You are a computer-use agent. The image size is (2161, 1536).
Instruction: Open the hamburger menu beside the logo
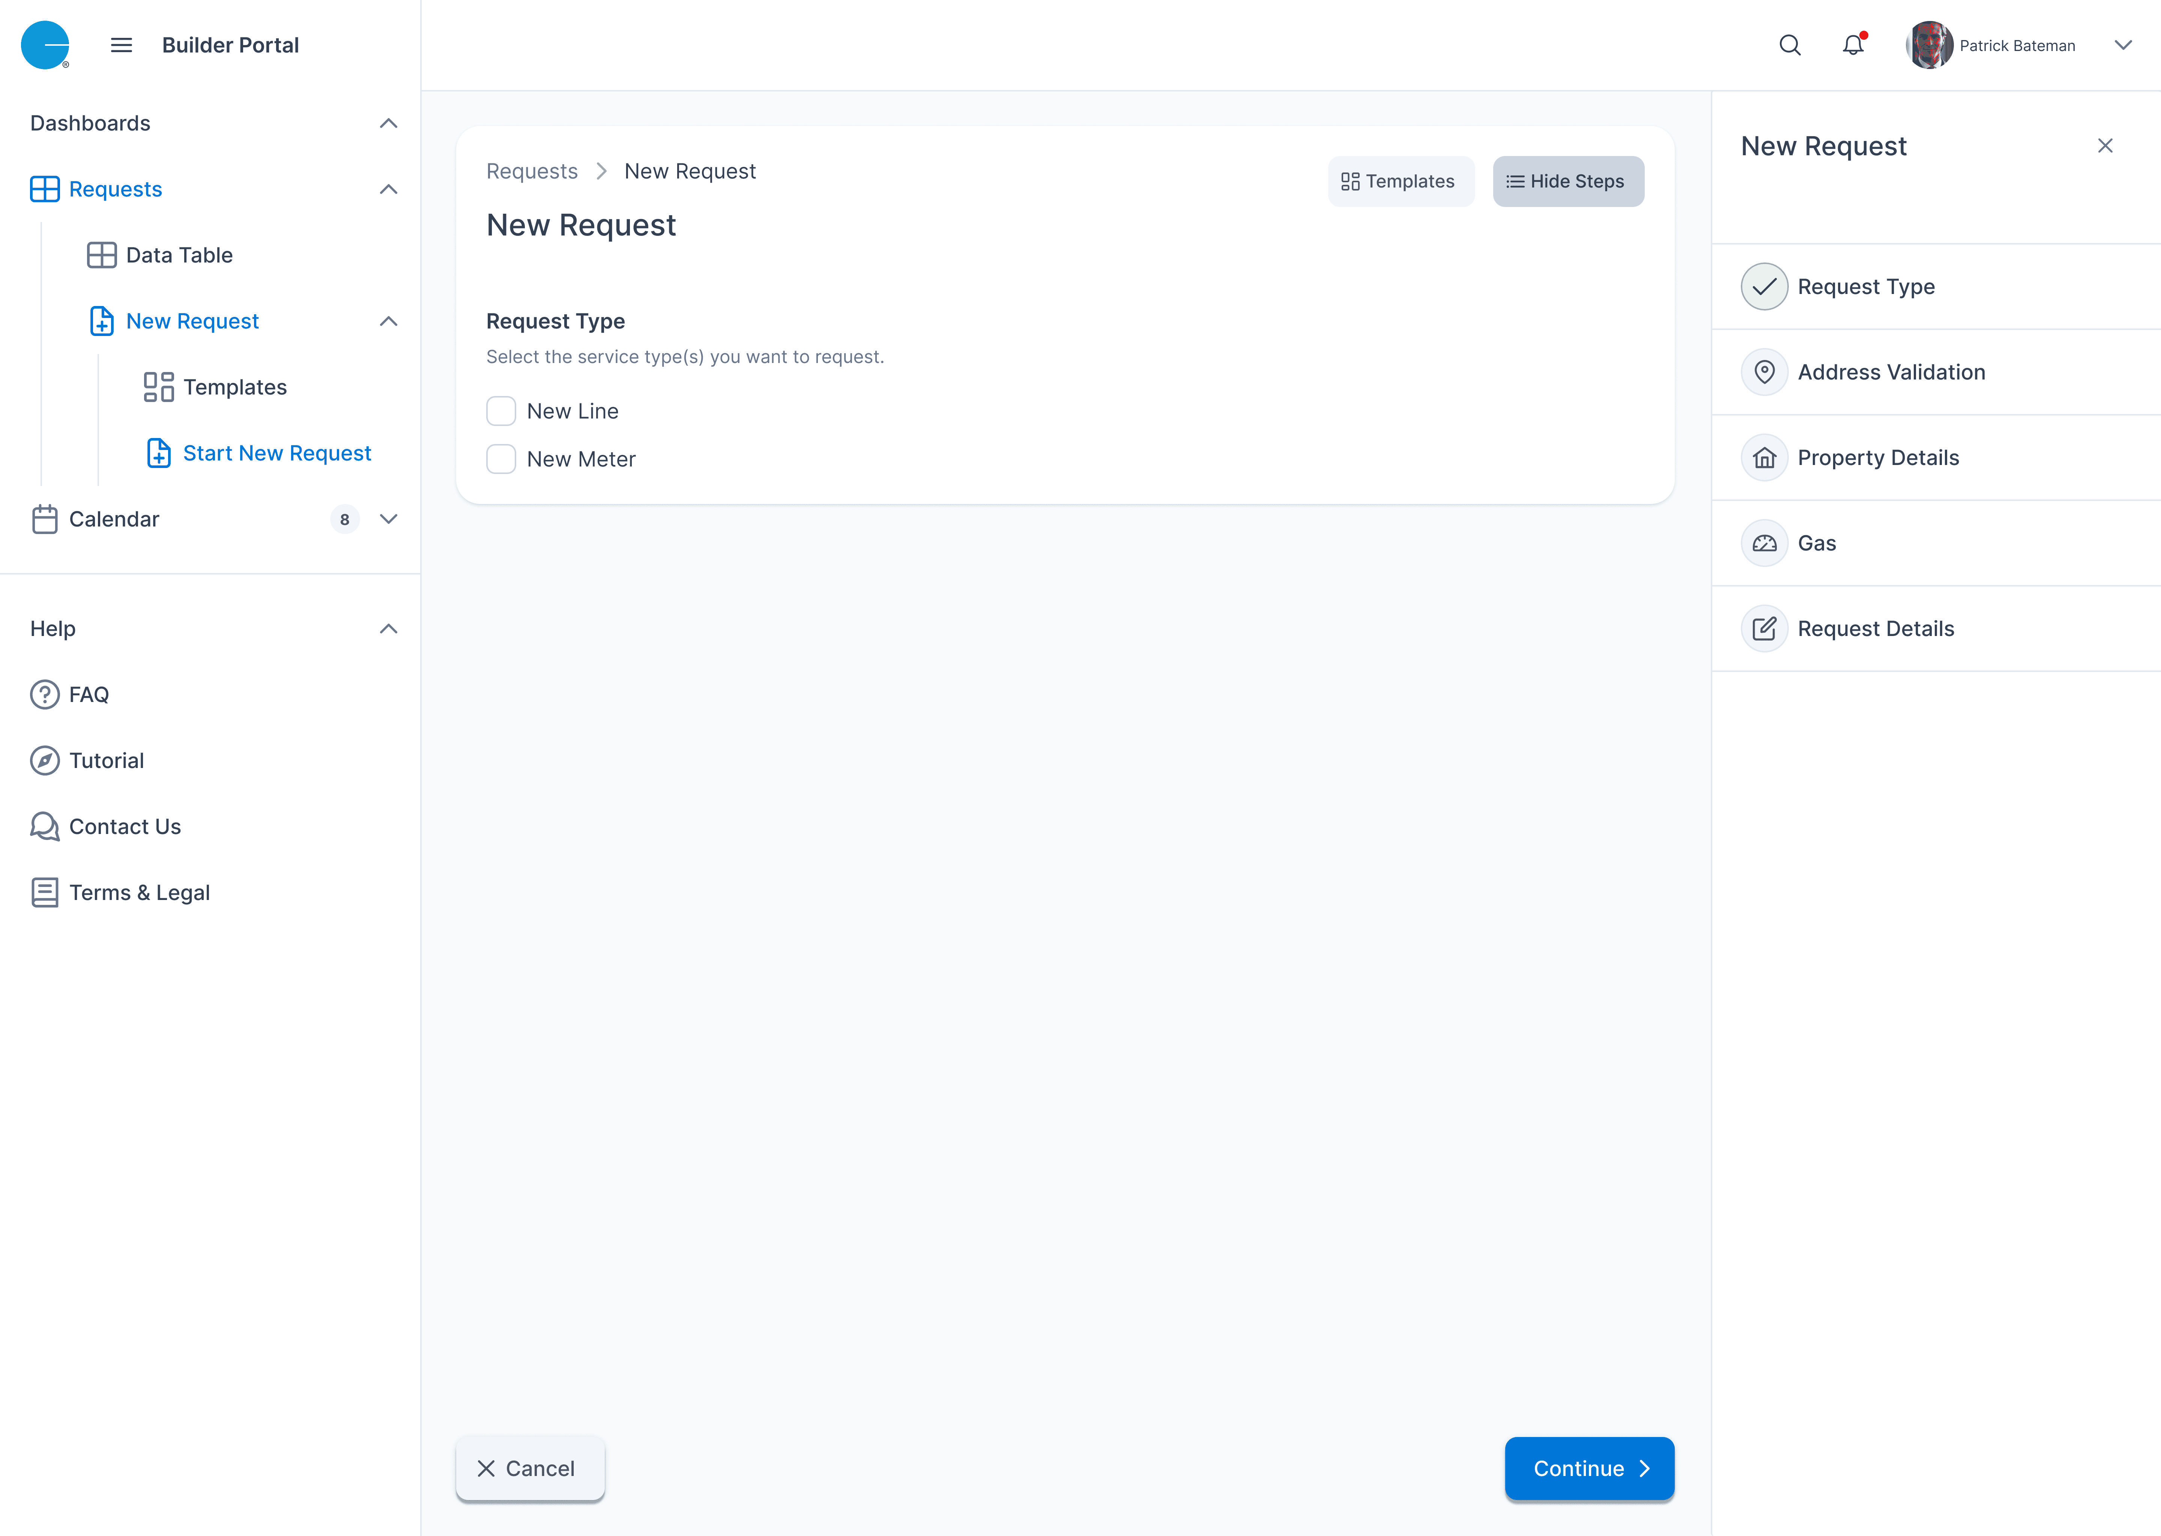click(x=121, y=45)
